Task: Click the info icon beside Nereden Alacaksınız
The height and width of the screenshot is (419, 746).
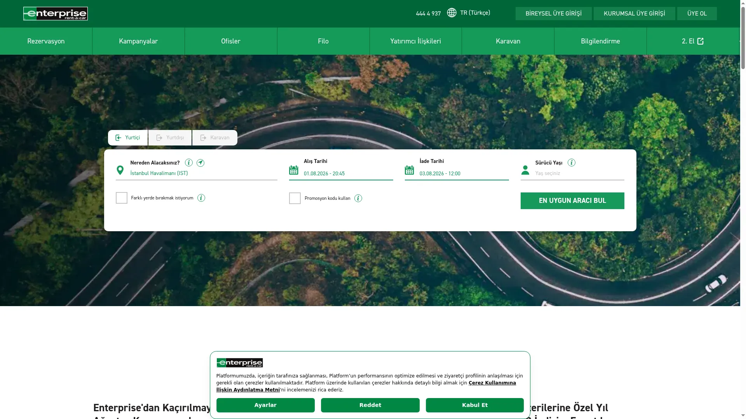Action: tap(189, 163)
